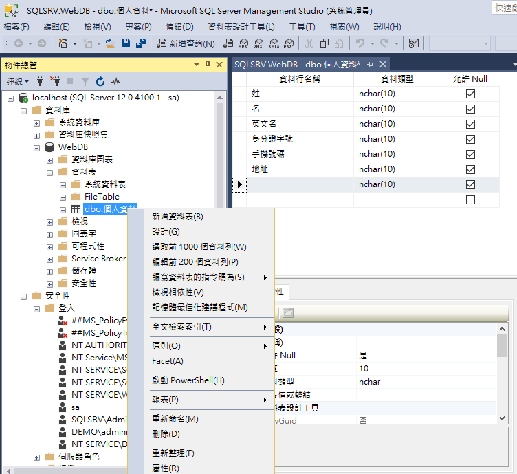Expand the 伺服器角色 folder

[x=36, y=458]
